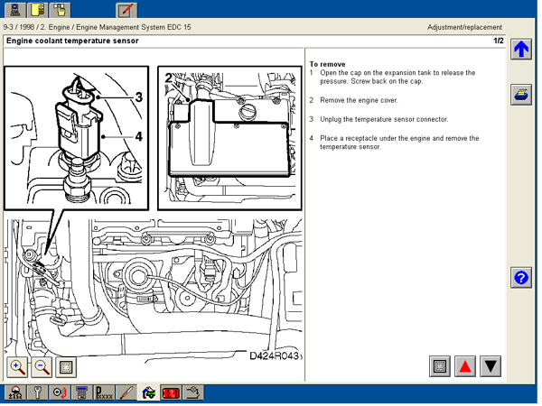542x406 pixels.
Task: Click the blue up arrow button
Action: 521,50
